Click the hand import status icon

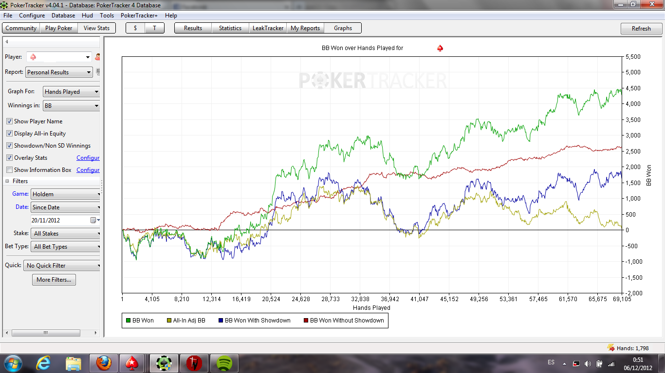point(611,348)
